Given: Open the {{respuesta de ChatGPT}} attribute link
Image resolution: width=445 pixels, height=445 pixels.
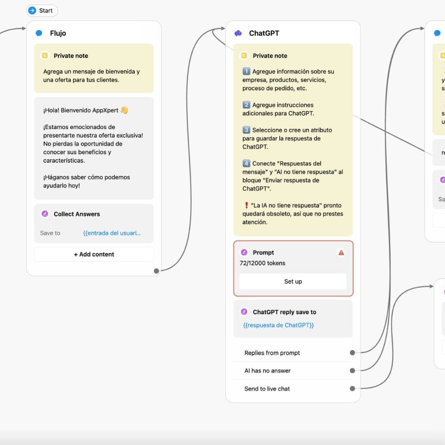Looking at the screenshot, I should point(279,325).
